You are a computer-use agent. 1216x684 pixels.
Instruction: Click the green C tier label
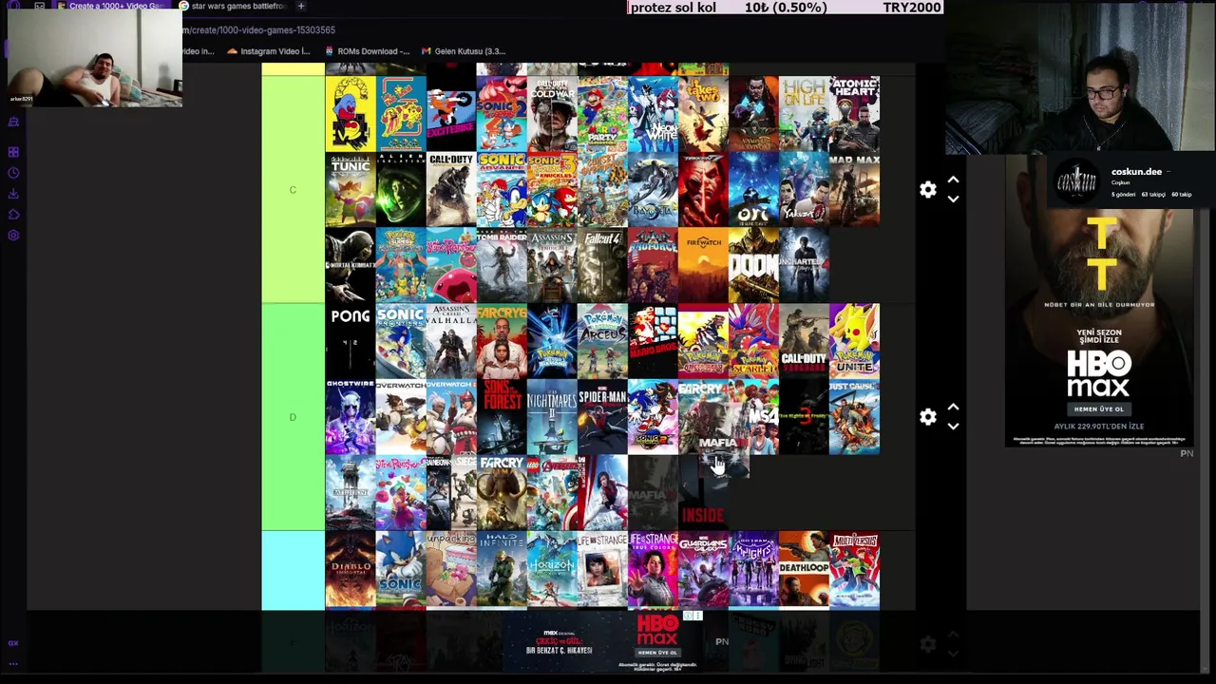pos(293,190)
